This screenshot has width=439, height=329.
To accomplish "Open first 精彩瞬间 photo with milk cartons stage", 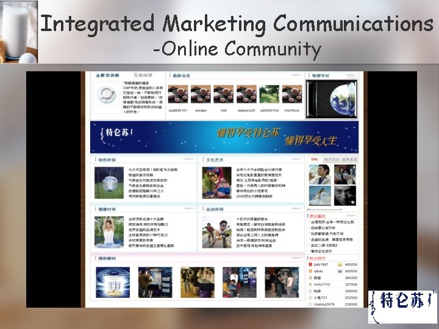I will 113,282.
